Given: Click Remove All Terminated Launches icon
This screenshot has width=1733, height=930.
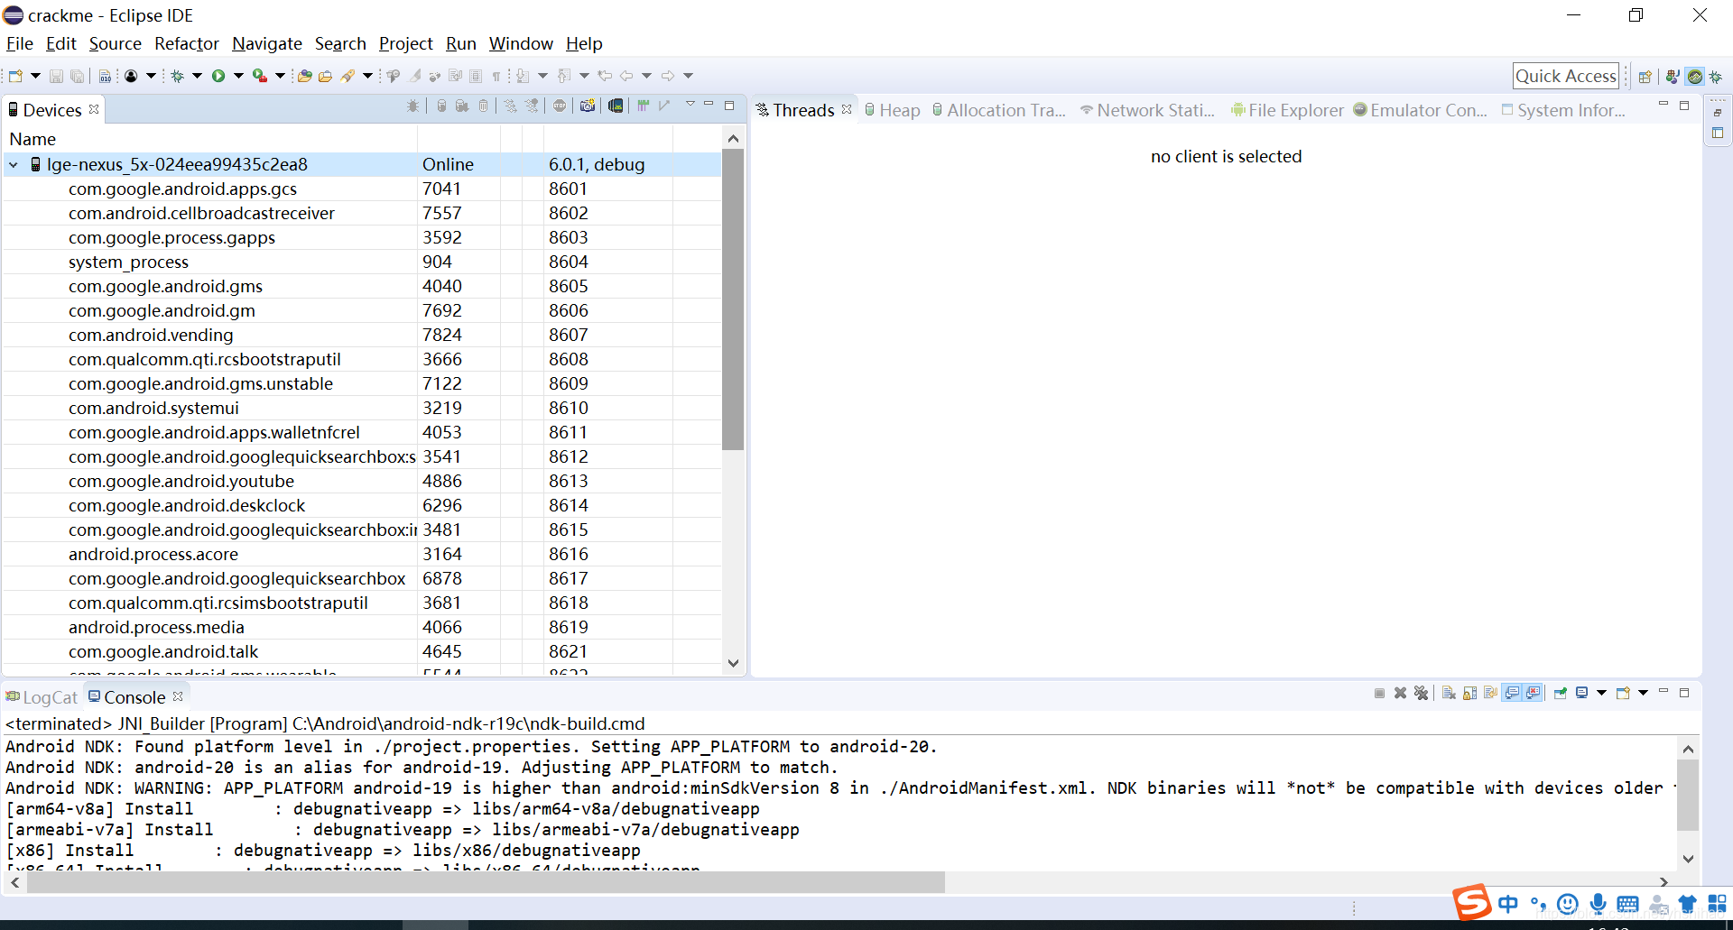Looking at the screenshot, I should [x=1422, y=693].
